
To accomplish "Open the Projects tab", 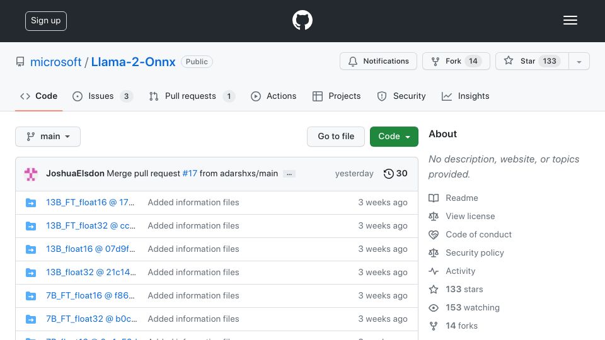I will [x=337, y=96].
